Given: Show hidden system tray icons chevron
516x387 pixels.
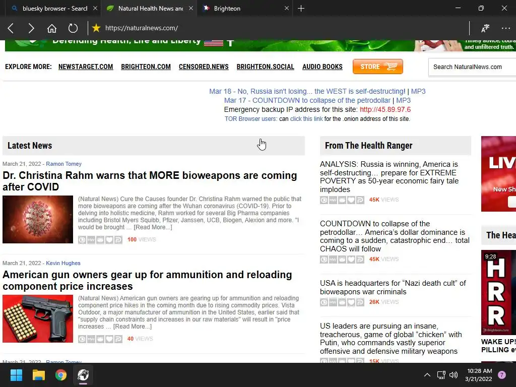Looking at the screenshot, I should [x=427, y=375].
